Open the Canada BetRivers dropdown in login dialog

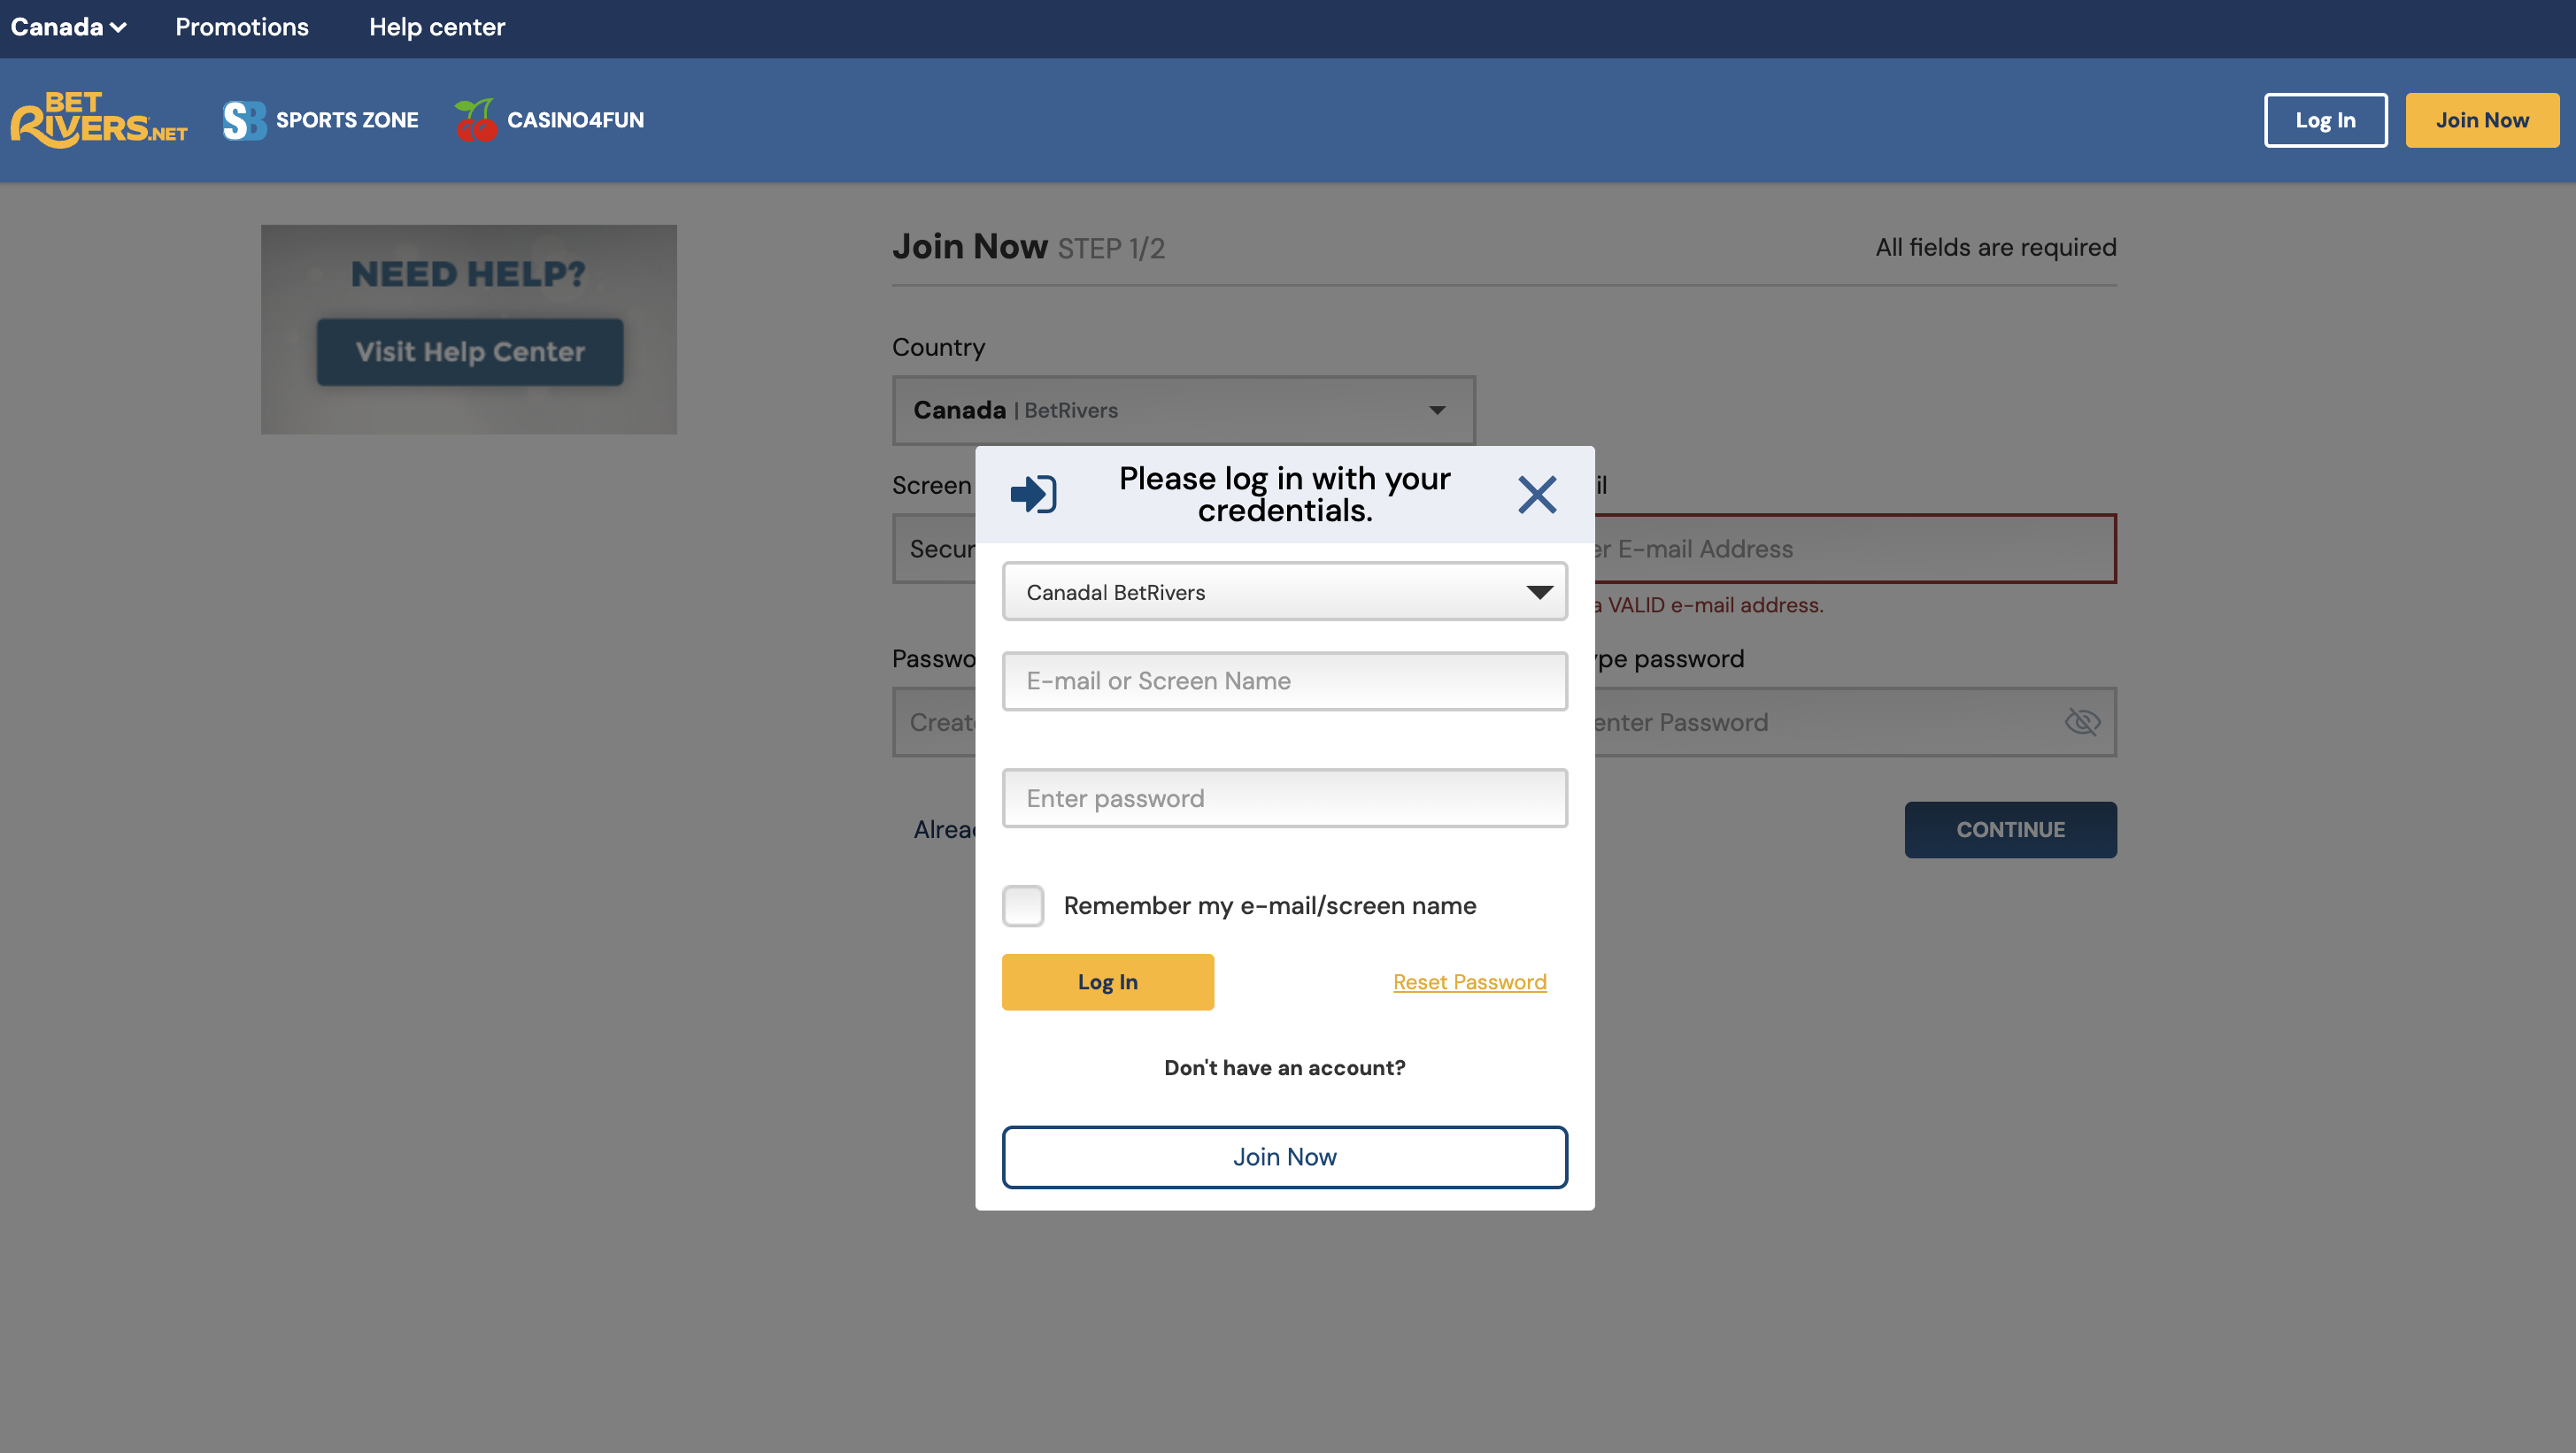tap(1285, 592)
